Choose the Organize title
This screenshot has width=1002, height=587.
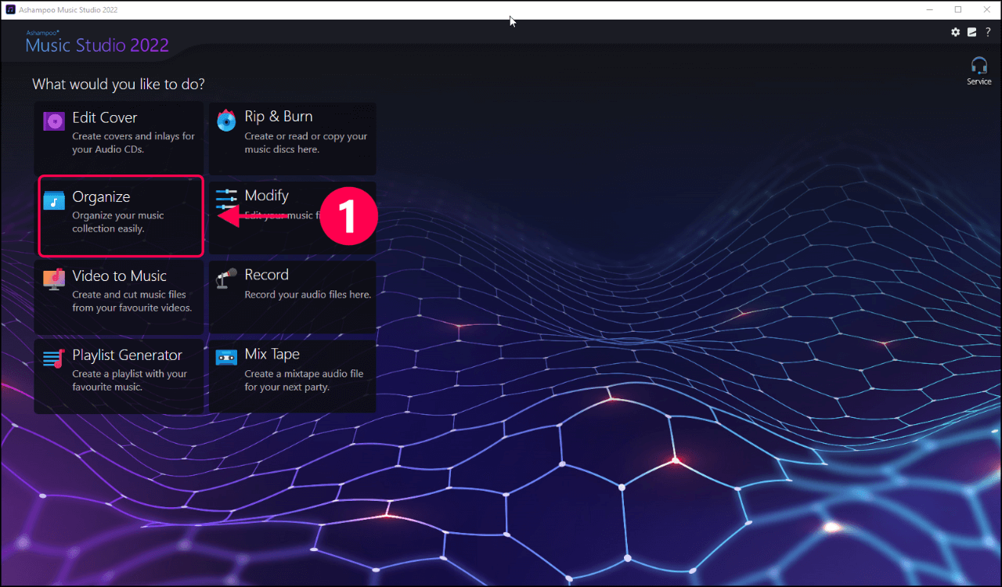point(101,197)
